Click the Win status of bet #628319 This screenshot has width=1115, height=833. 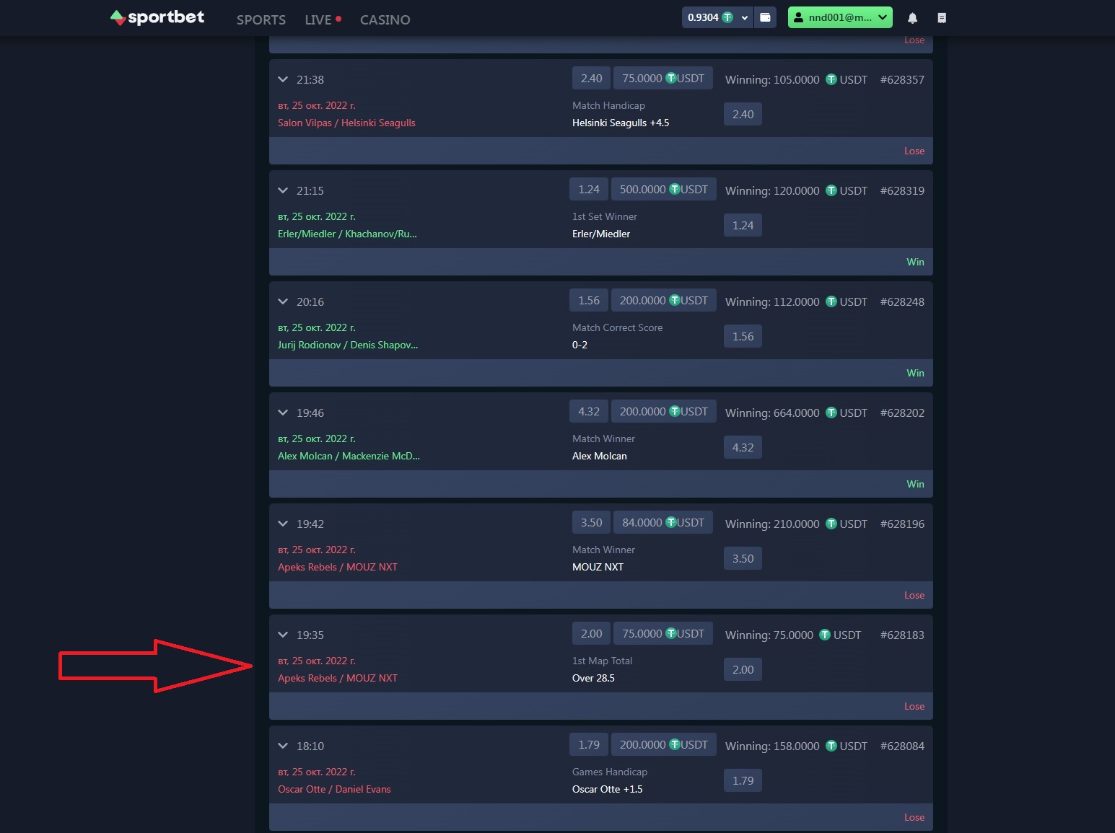coord(915,262)
